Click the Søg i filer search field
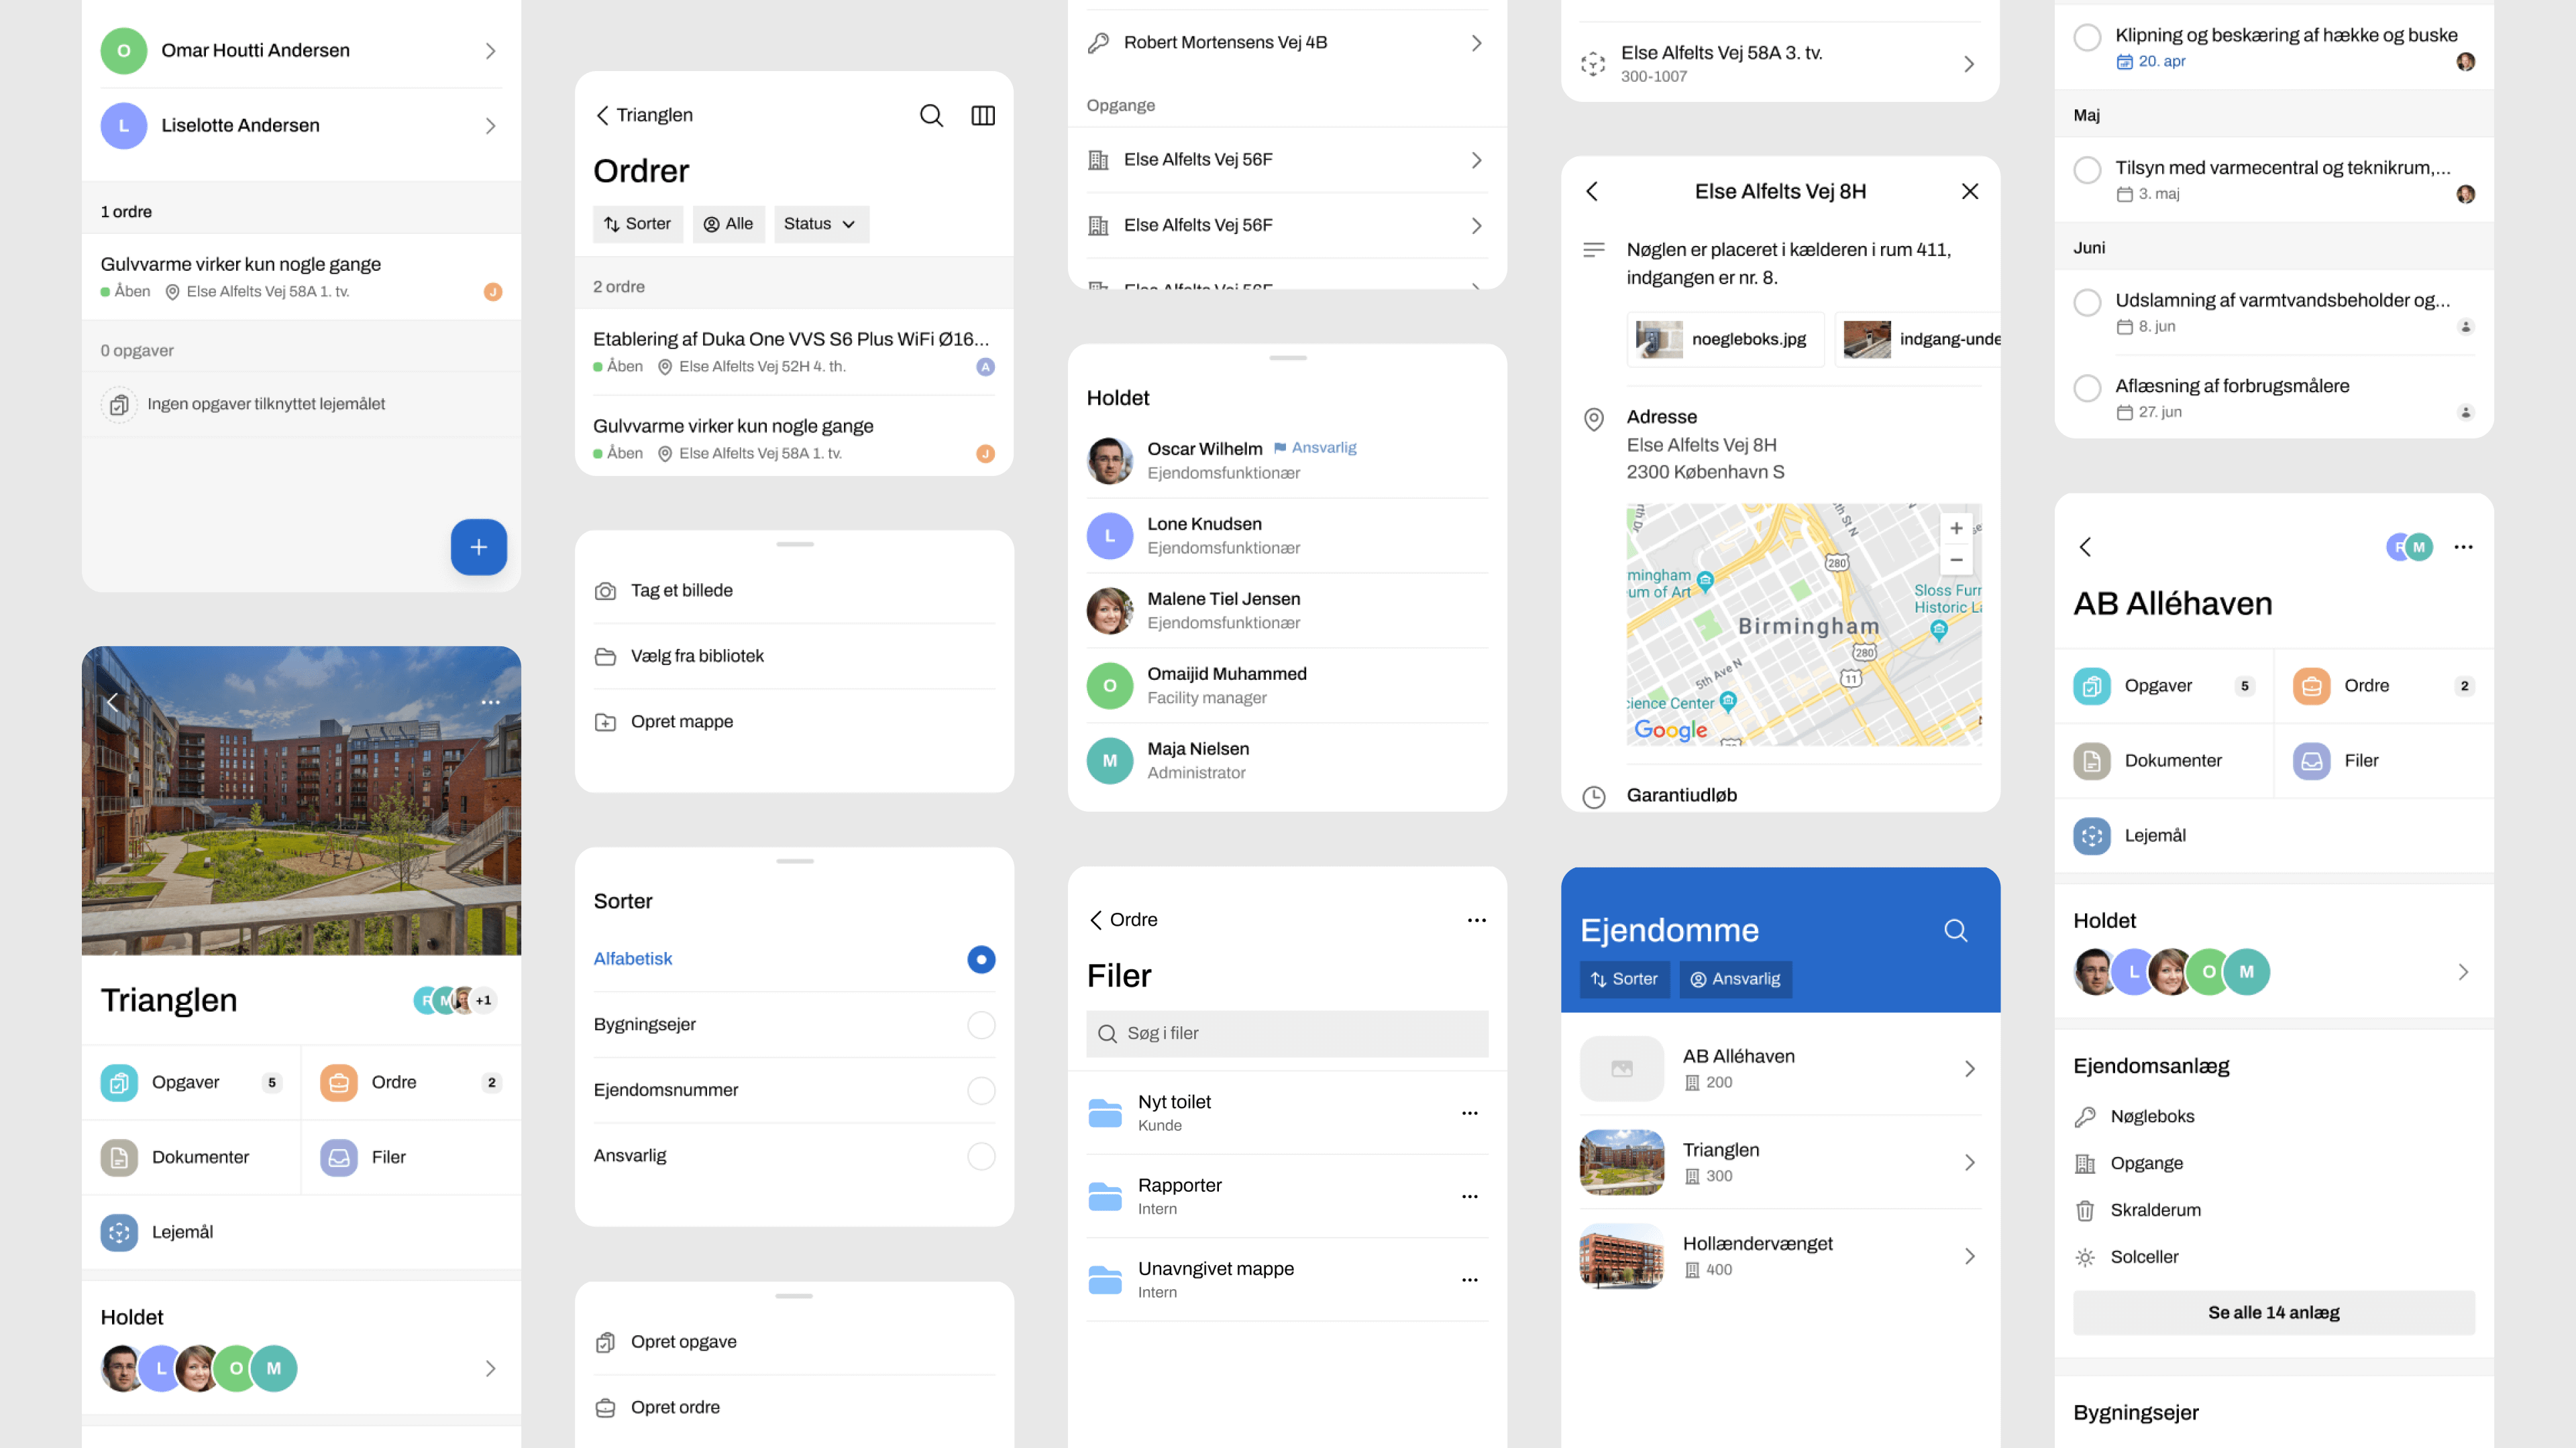 point(1287,1033)
